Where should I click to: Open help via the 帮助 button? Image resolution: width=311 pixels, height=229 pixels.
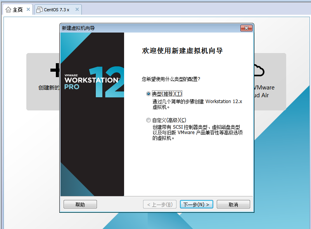click(x=80, y=204)
